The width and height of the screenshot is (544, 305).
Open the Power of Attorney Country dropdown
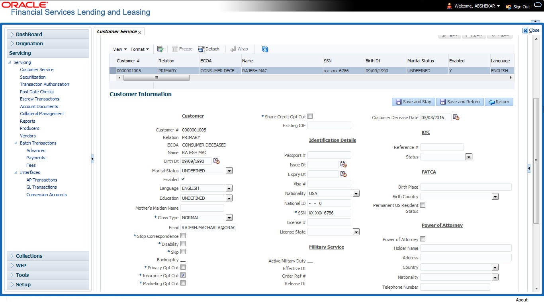tap(495, 267)
